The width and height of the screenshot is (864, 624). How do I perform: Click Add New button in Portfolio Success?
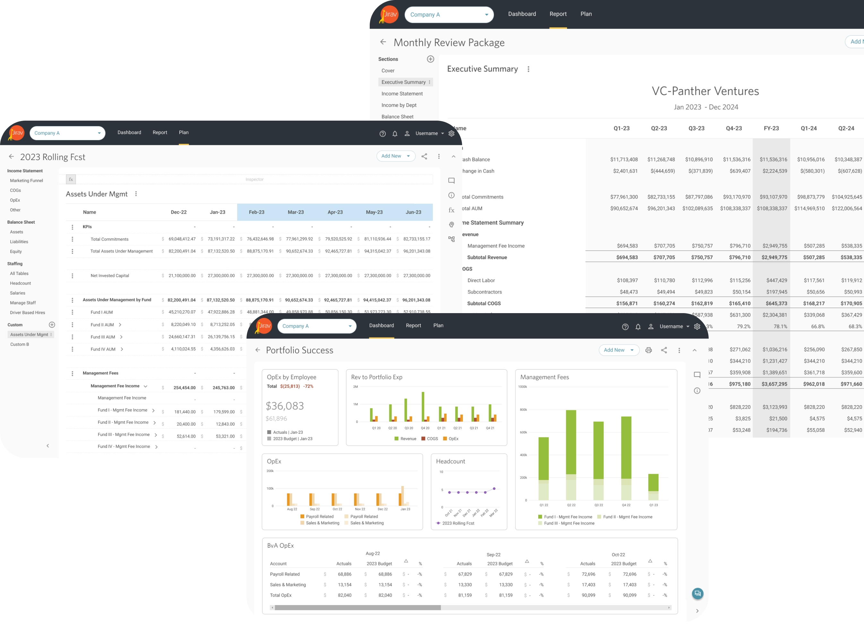coord(619,350)
